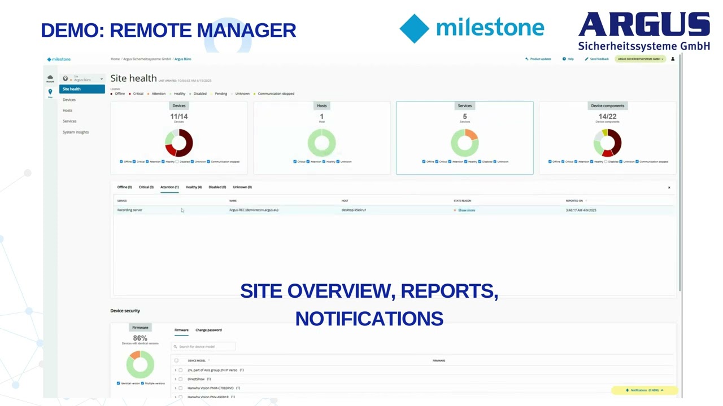
Task: Switch to the Change password tab
Action: click(208, 330)
